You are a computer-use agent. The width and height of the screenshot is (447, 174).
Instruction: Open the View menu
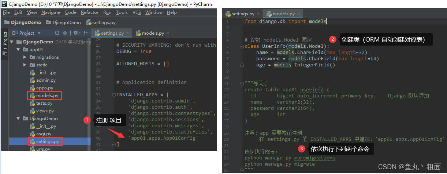pyautogui.click(x=32, y=12)
